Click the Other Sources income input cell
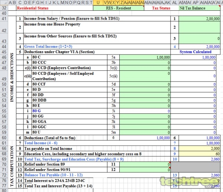 [199, 39]
